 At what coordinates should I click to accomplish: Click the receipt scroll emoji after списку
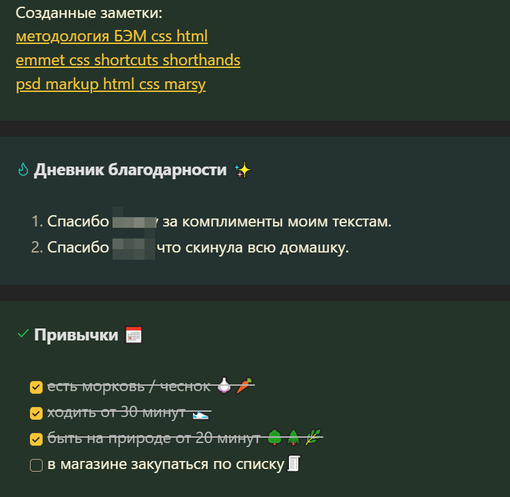coord(294,464)
